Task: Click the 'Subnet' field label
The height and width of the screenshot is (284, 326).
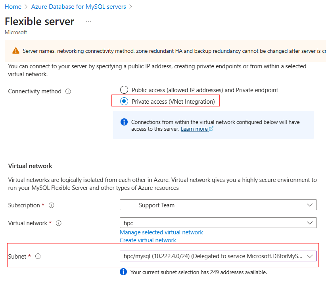Action: [x=17, y=256]
